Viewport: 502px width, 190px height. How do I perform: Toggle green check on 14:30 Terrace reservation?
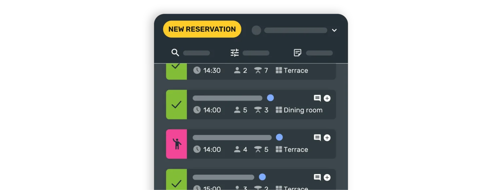[176, 69]
